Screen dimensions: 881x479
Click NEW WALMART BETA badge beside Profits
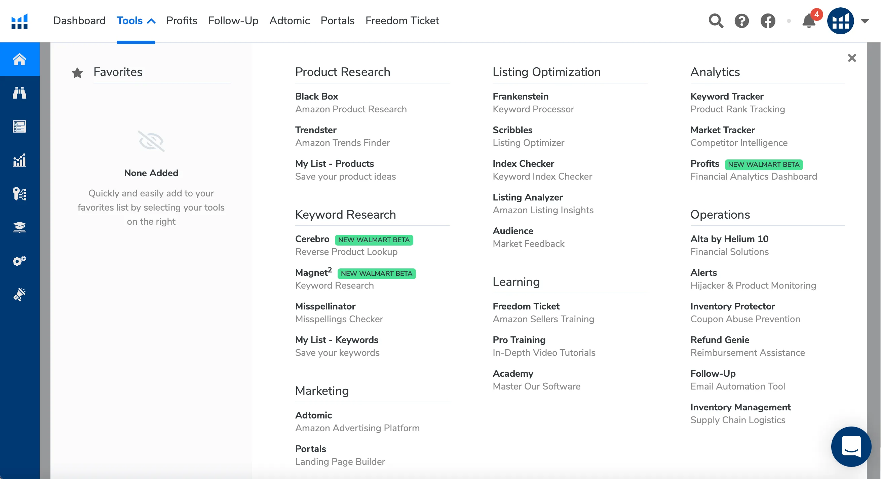pos(763,164)
